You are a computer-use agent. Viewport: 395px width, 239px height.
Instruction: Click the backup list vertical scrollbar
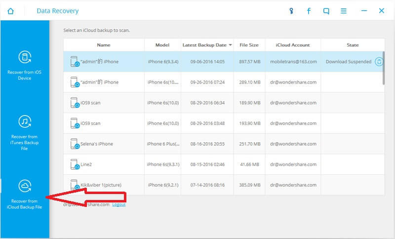point(384,68)
